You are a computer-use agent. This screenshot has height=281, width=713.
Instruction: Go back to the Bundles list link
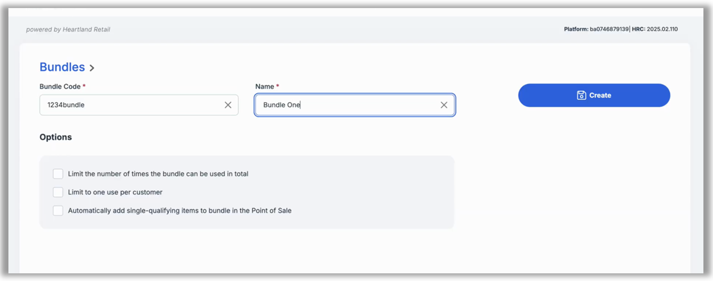(x=62, y=67)
